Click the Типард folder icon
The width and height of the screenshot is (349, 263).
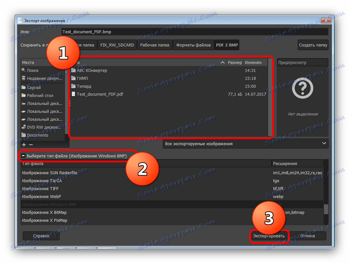click(x=74, y=86)
